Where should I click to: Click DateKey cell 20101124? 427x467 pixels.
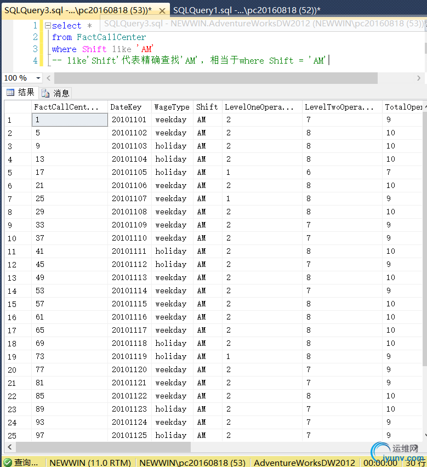coord(129,422)
